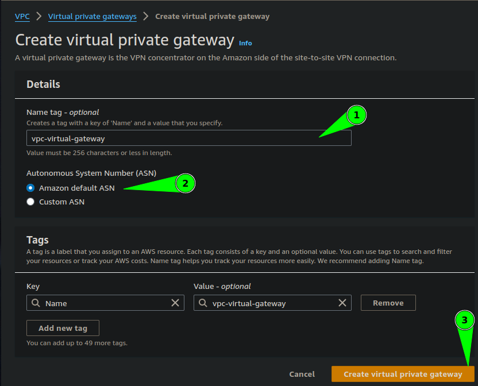
Task: Click green annotation marker number 3
Action: coord(464,320)
